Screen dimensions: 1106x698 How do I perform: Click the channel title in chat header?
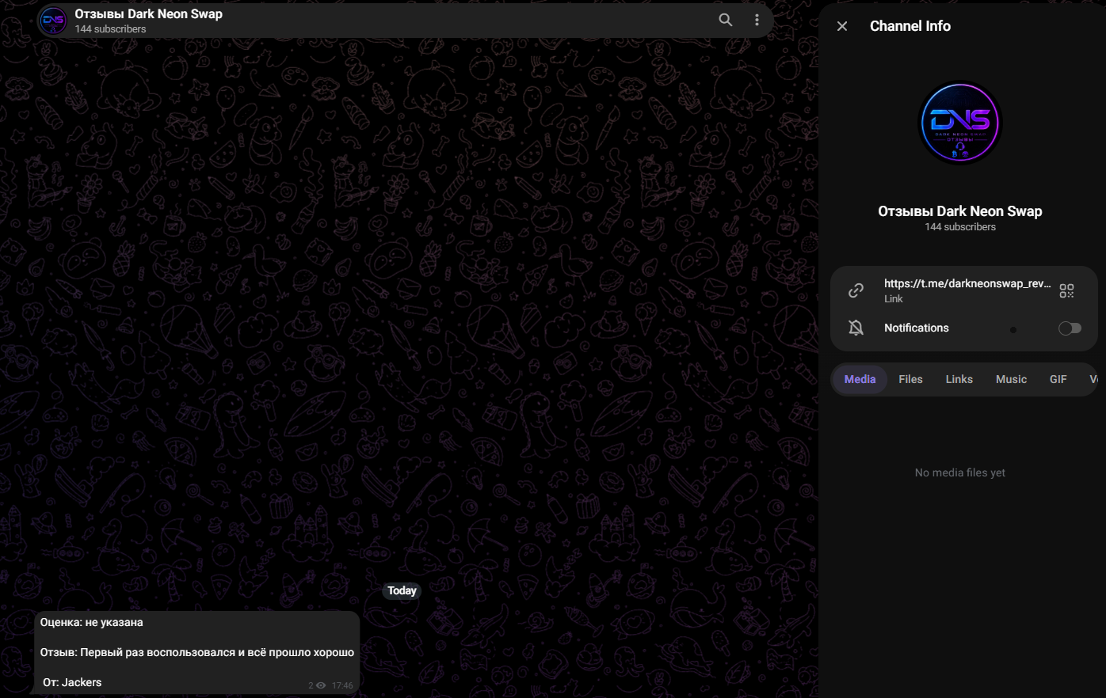click(148, 13)
